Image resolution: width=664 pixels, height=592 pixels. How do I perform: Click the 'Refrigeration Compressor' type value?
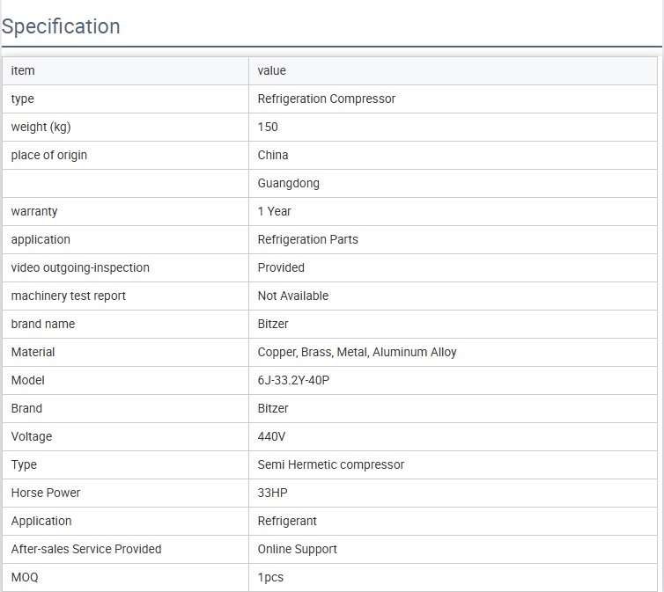point(326,99)
